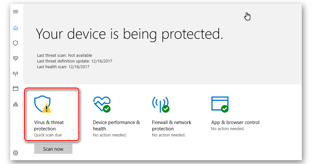The height and width of the screenshot is (164, 312).
Task: Click No action needed under App & browser control
Action: click(228, 128)
